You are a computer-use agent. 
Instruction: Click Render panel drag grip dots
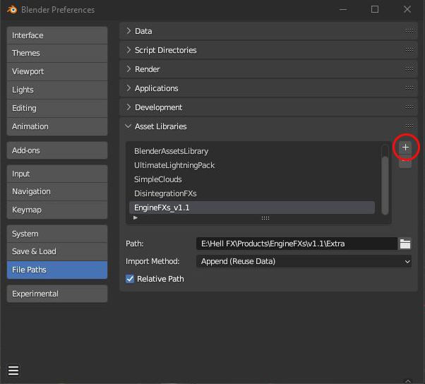409,69
